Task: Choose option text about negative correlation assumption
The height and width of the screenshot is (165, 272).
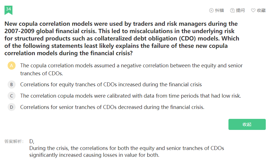Action: pyautogui.click(x=131, y=69)
